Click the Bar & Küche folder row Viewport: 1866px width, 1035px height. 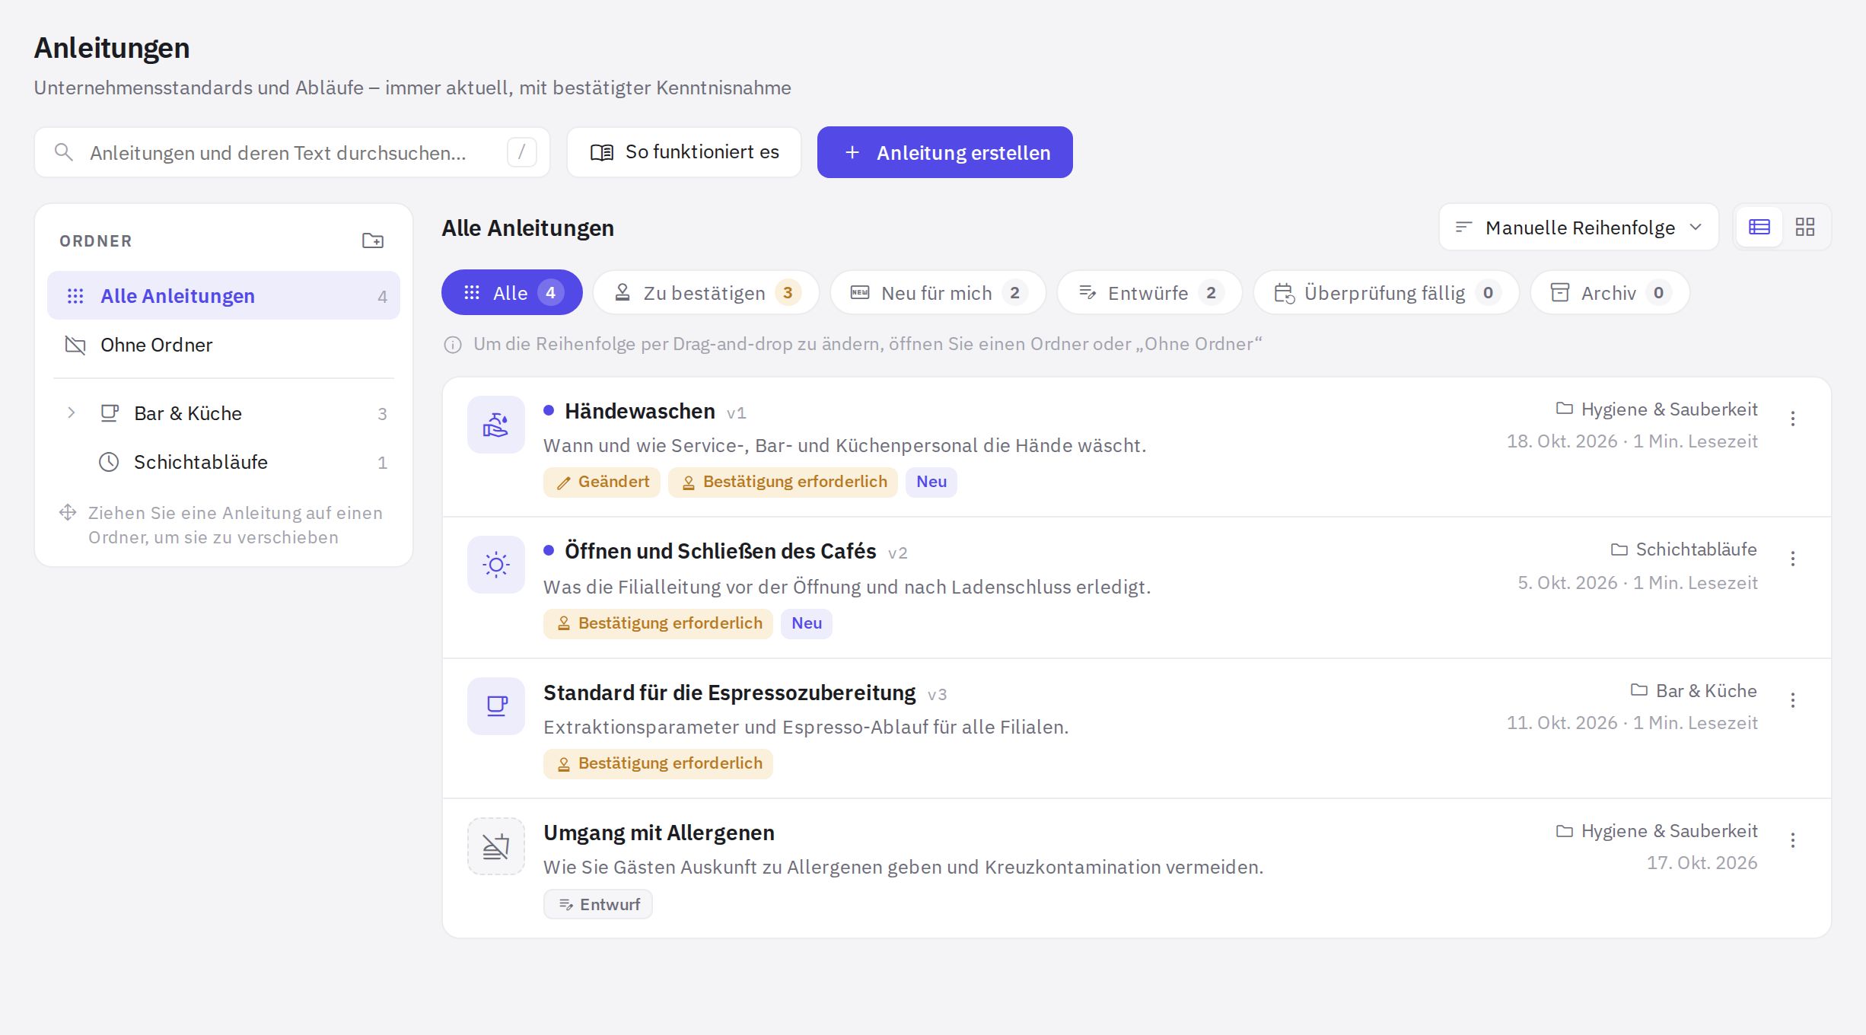tap(223, 413)
